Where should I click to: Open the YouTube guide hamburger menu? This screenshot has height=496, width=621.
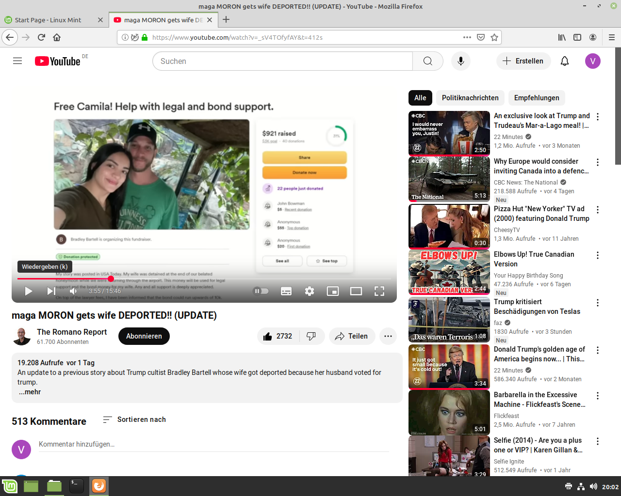click(17, 61)
